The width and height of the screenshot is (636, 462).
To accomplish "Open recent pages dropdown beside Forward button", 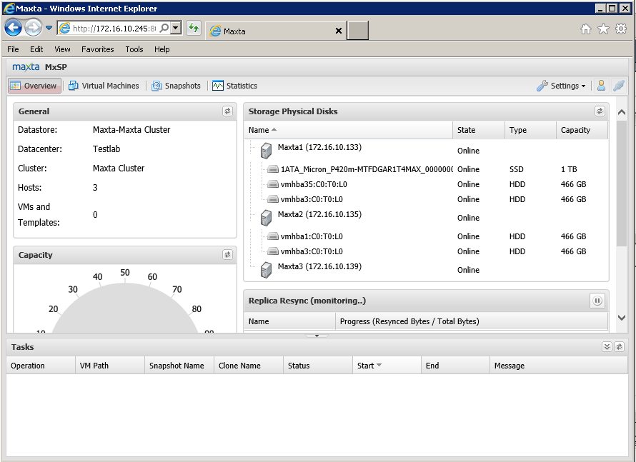I will [49, 28].
